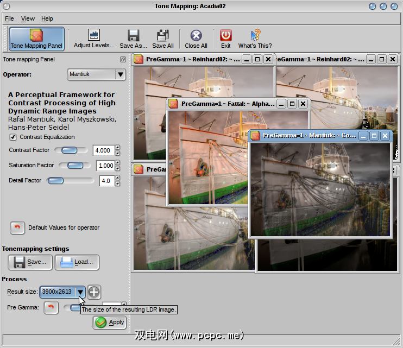This screenshot has height=348, width=403.
Task: Open the Operator dropdown showing Mantiuk
Action: point(96,74)
